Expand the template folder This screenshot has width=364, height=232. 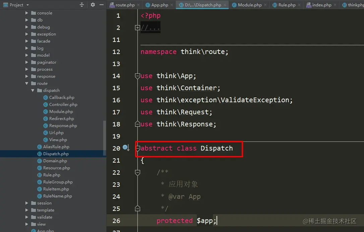(27, 210)
